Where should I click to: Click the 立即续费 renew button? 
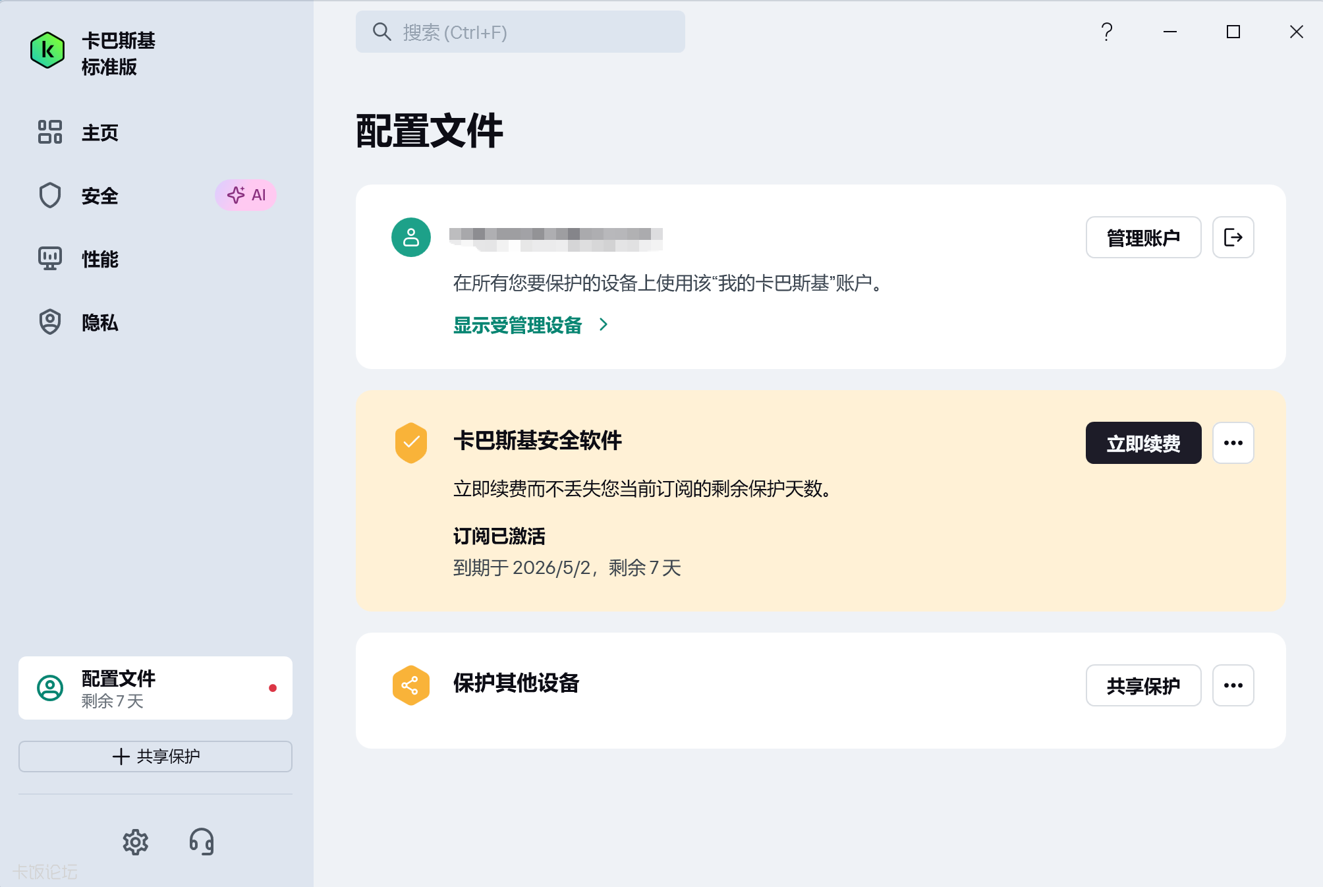[1144, 443]
